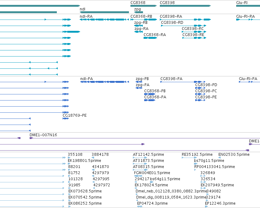Click protein CG8398-PC label

pos(206,91)
